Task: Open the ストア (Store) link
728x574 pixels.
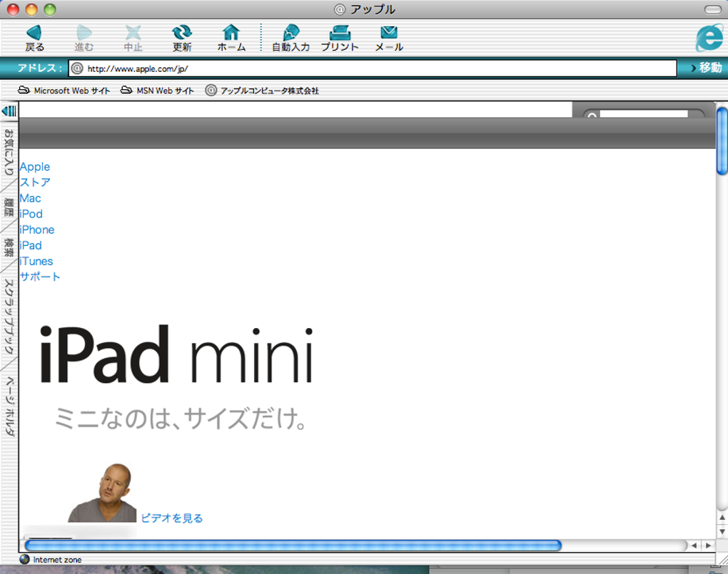Action: coord(35,183)
